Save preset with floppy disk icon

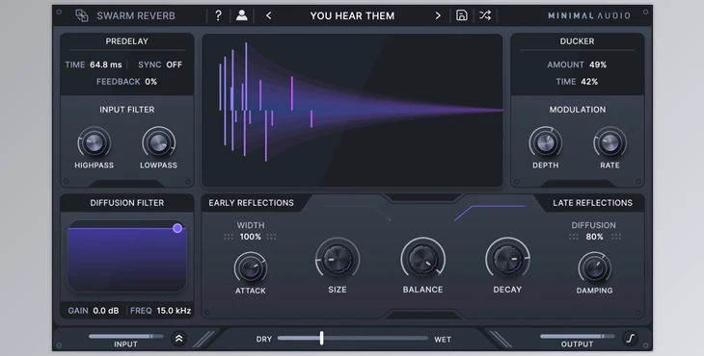462,15
